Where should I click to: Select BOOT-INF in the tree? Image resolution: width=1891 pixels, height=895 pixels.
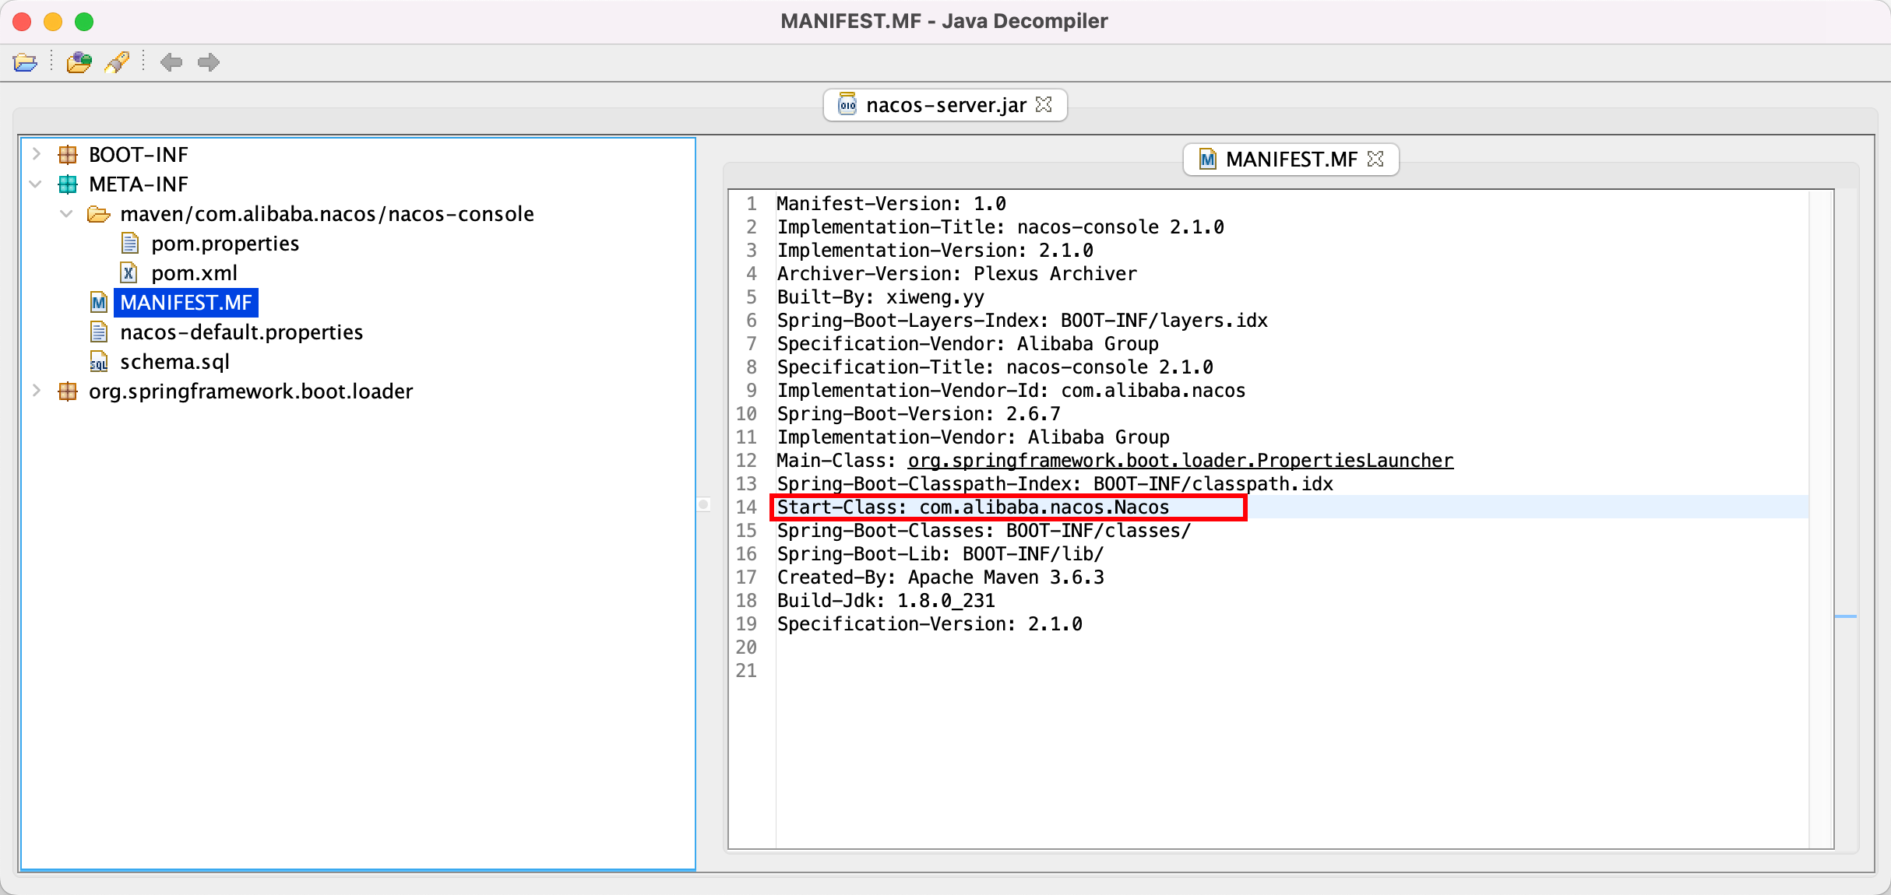pos(139,155)
